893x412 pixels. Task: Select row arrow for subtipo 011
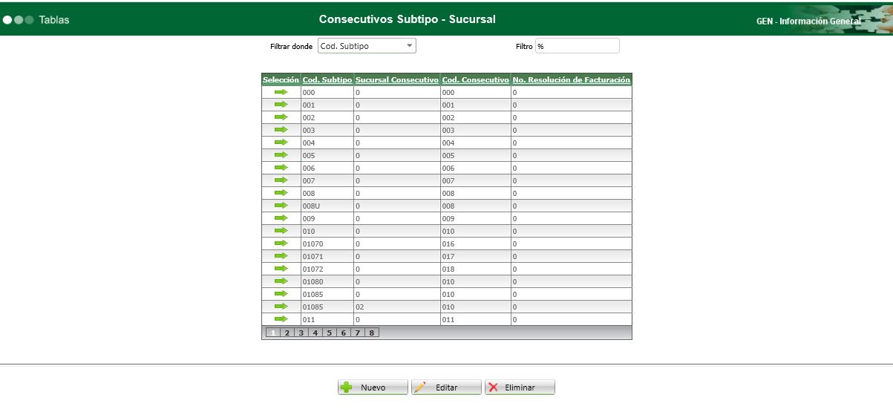click(x=281, y=319)
